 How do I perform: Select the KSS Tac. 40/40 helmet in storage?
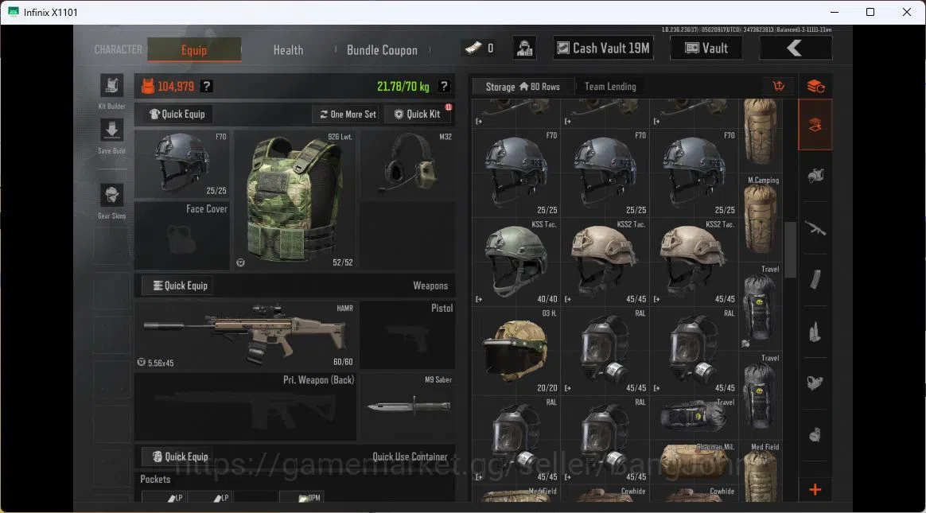516,262
